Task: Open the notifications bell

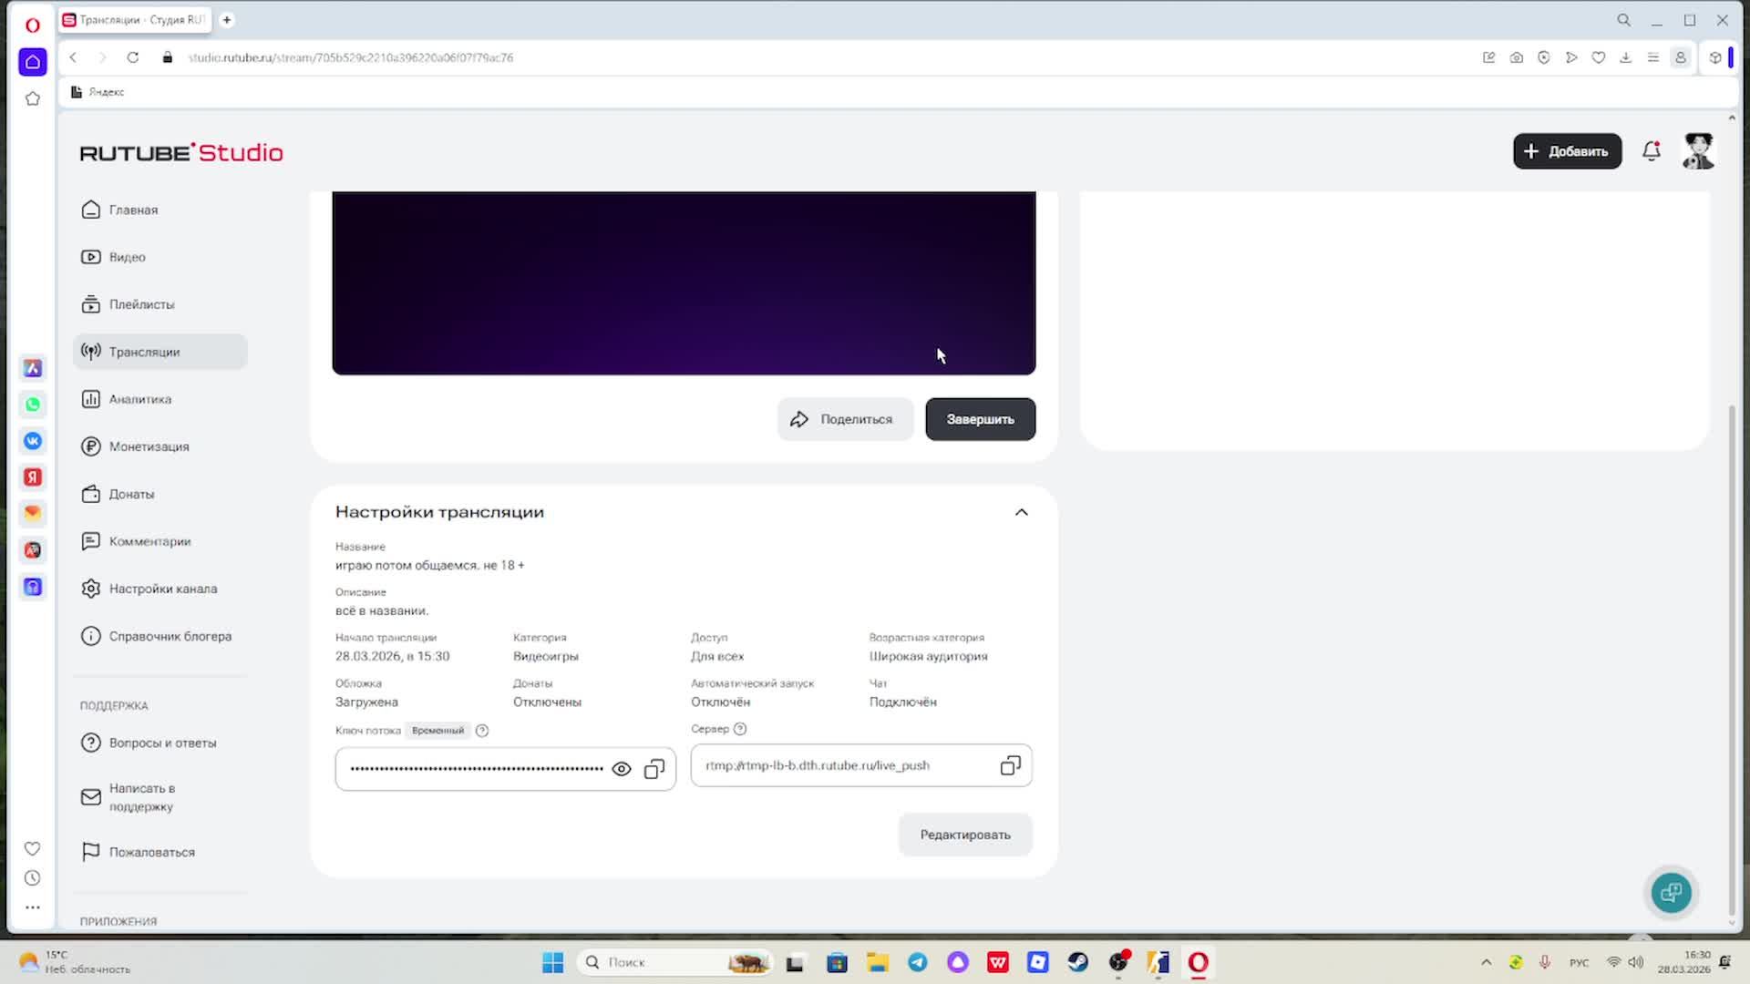Action: click(x=1651, y=151)
